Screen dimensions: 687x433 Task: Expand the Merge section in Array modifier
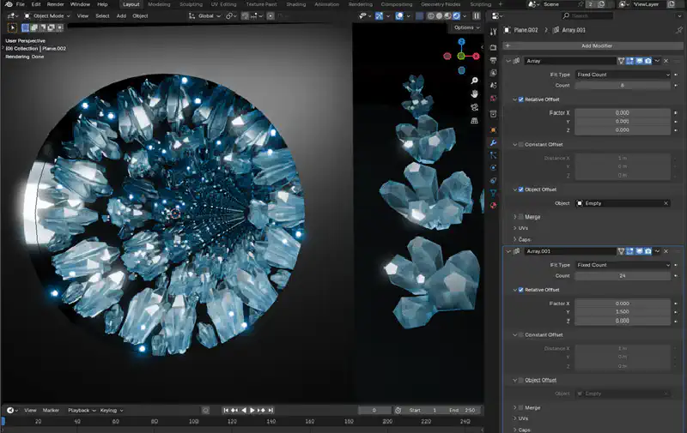point(515,217)
